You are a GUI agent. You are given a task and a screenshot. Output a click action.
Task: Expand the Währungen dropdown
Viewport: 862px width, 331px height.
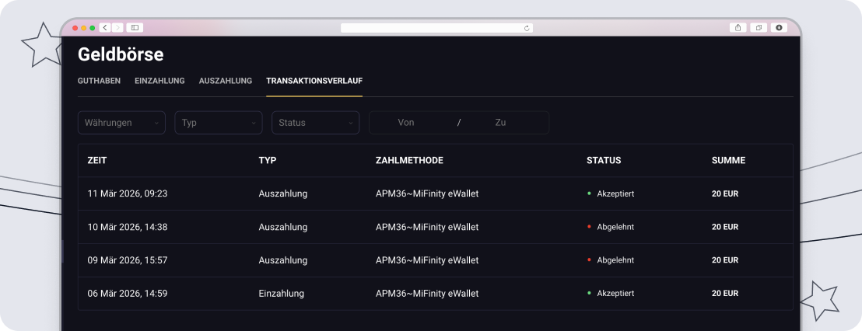(x=121, y=123)
